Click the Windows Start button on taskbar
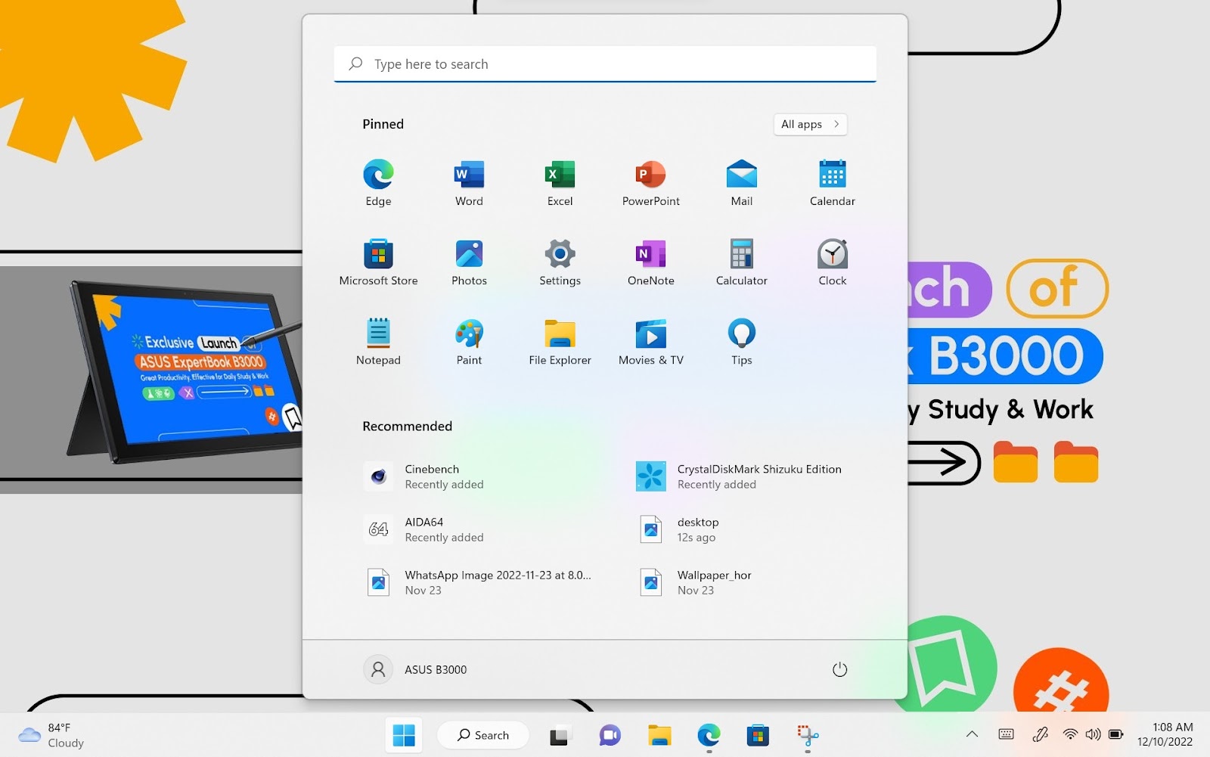Screen dimensions: 1210x757 coord(404,735)
